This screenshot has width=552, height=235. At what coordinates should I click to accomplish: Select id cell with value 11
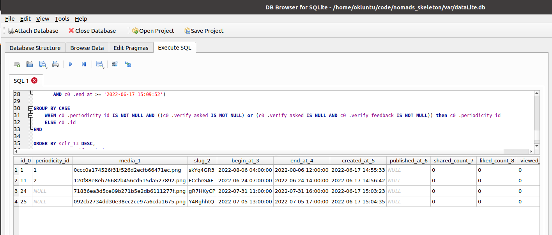coord(26,181)
